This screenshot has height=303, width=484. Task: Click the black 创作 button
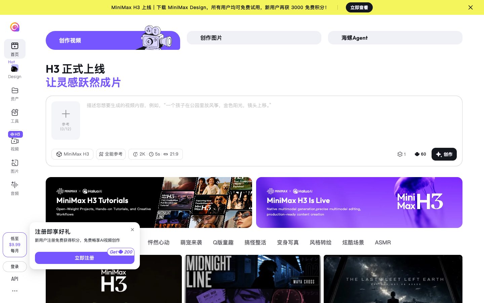click(444, 154)
